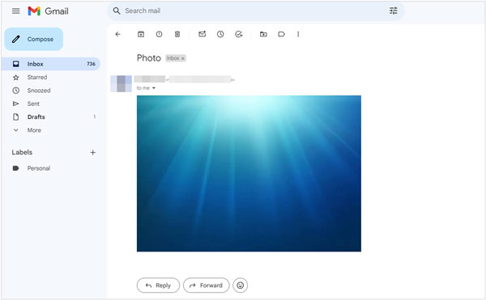This screenshot has height=300, width=486.
Task: Archive this email
Action: click(141, 34)
